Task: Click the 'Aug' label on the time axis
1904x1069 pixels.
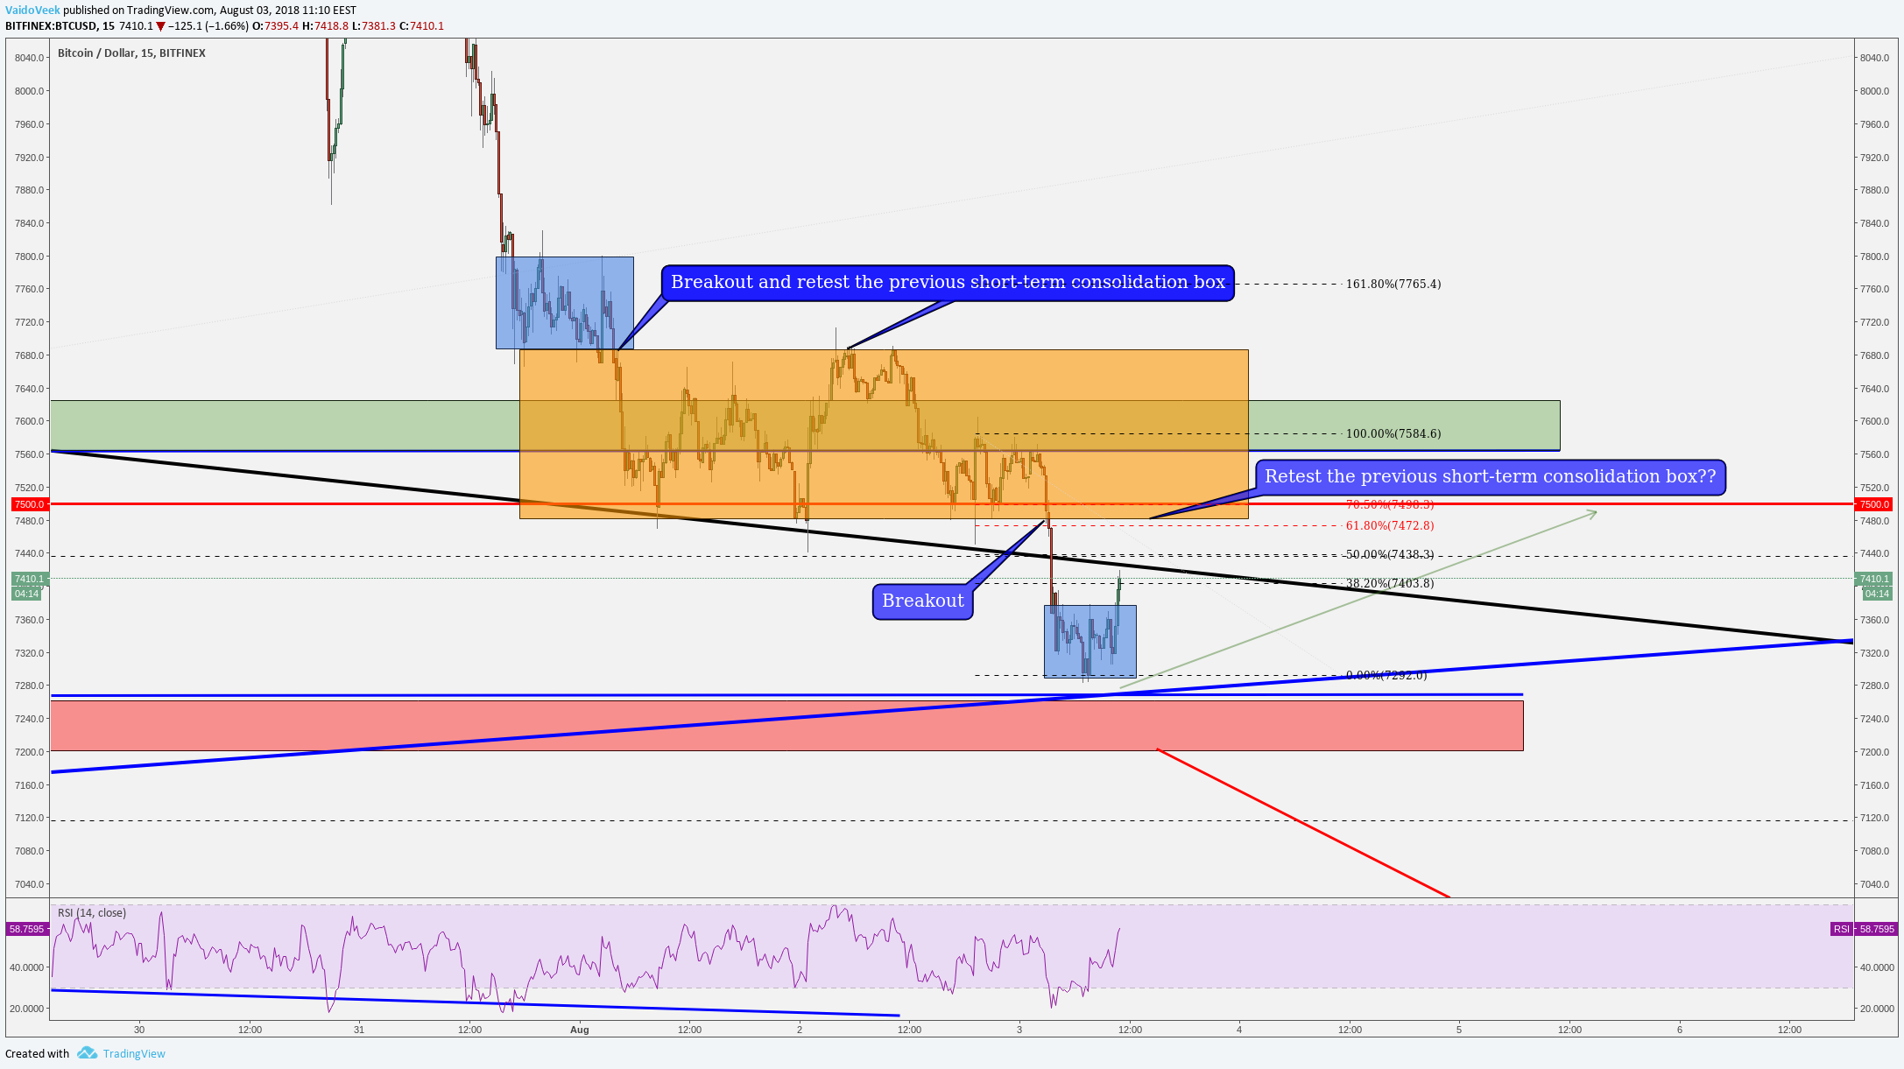Action: (x=580, y=1030)
